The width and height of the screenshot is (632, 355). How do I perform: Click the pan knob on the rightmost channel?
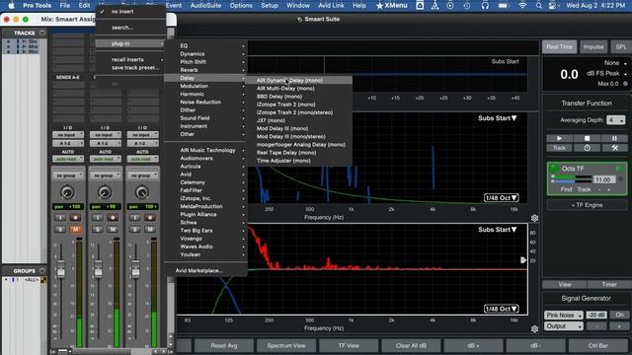tap(142, 192)
